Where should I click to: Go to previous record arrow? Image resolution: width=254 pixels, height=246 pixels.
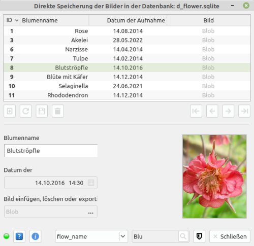212,111
